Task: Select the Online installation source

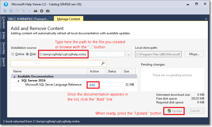Action: coord(13,54)
